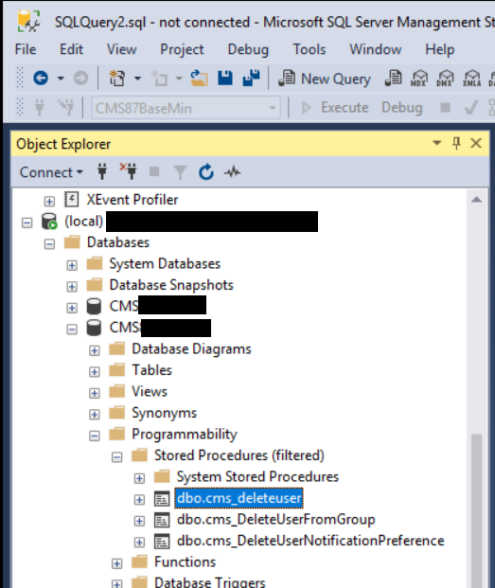Open the Navigate Backward history dropdown arrow
Viewport: 495px width, 588px height.
pos(61,79)
